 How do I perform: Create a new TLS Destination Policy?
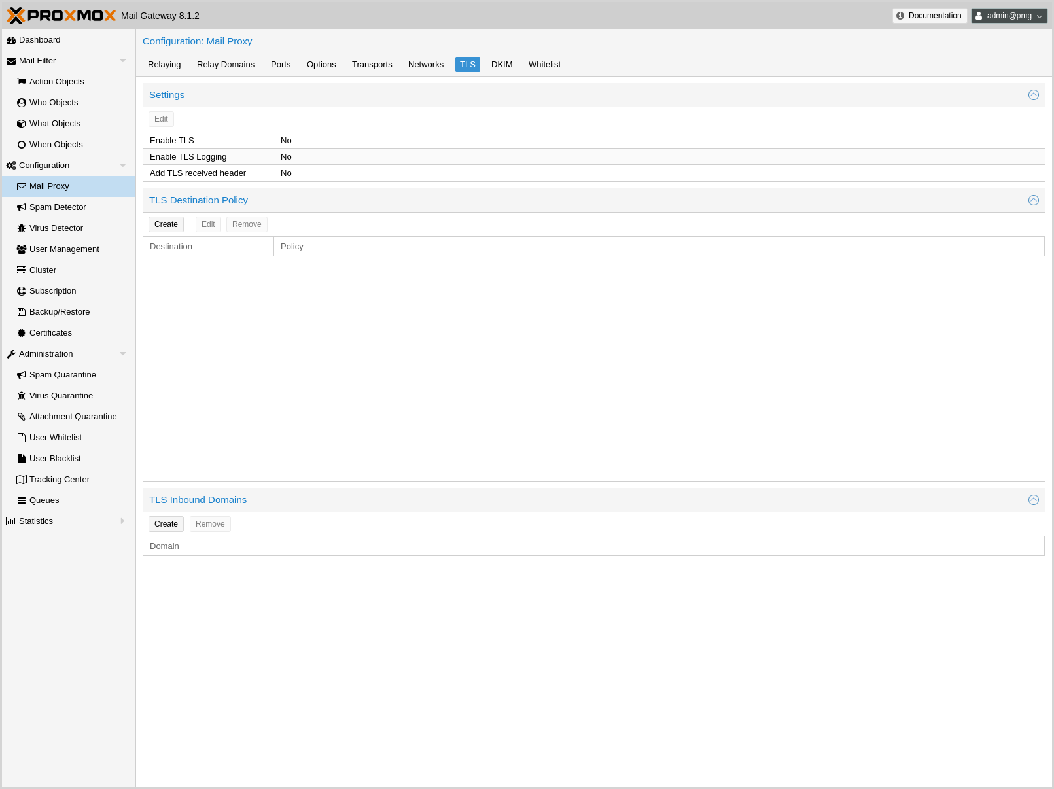coord(166,224)
